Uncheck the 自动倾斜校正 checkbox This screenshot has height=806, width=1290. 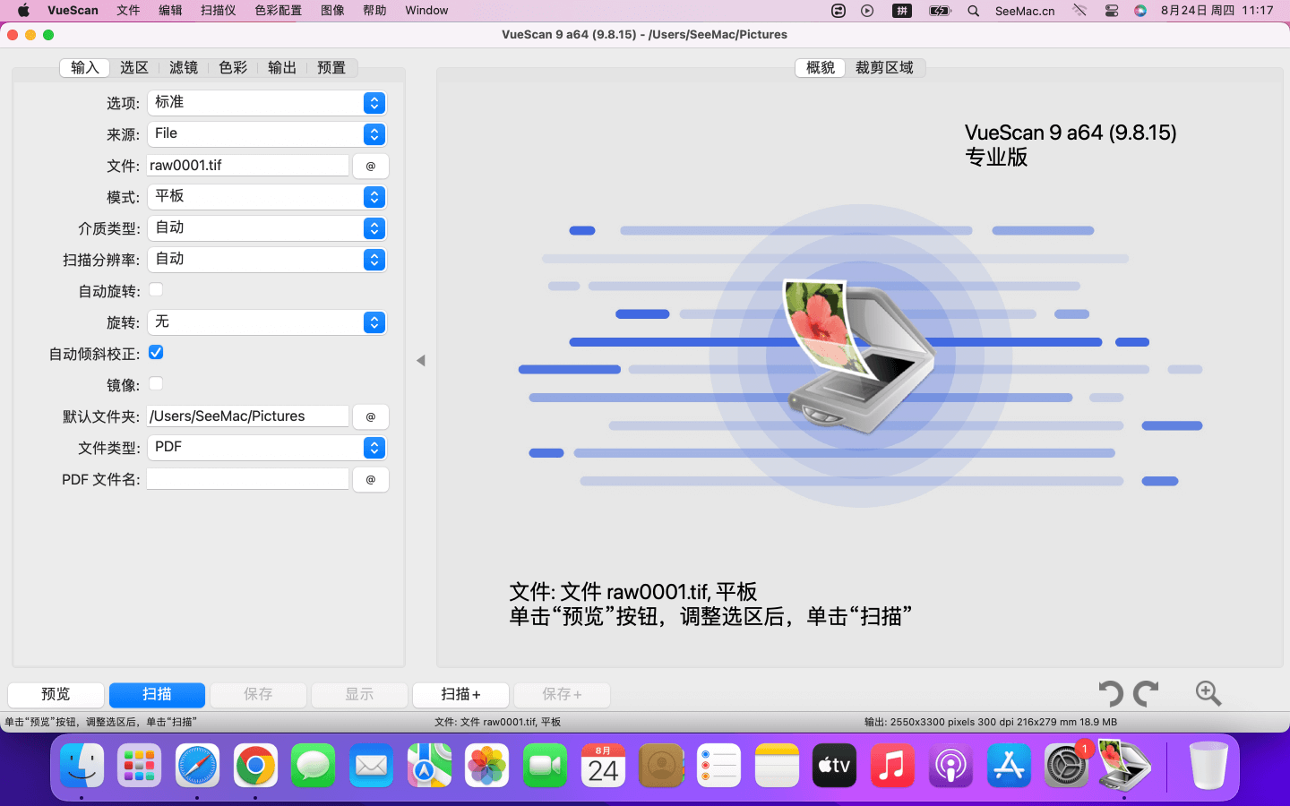click(x=156, y=353)
